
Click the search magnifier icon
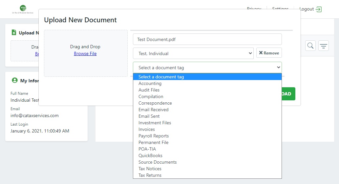click(x=310, y=46)
